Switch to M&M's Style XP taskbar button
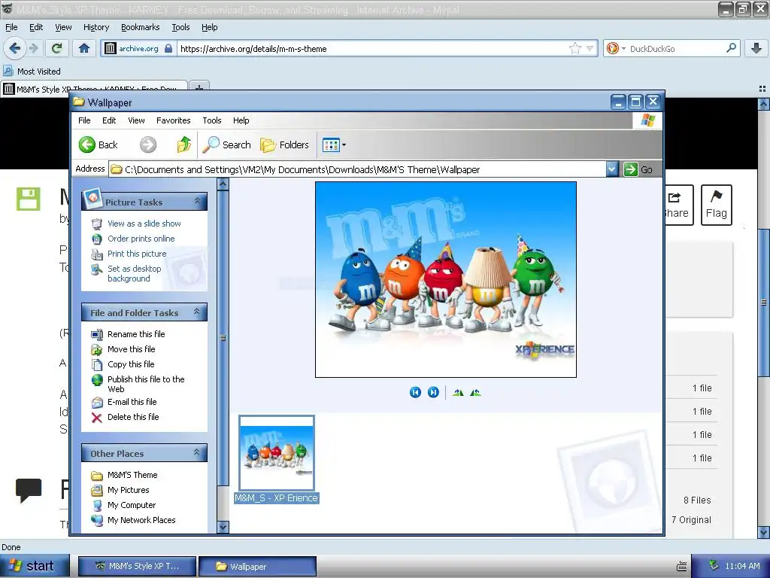The width and height of the screenshot is (770, 578). point(138,566)
